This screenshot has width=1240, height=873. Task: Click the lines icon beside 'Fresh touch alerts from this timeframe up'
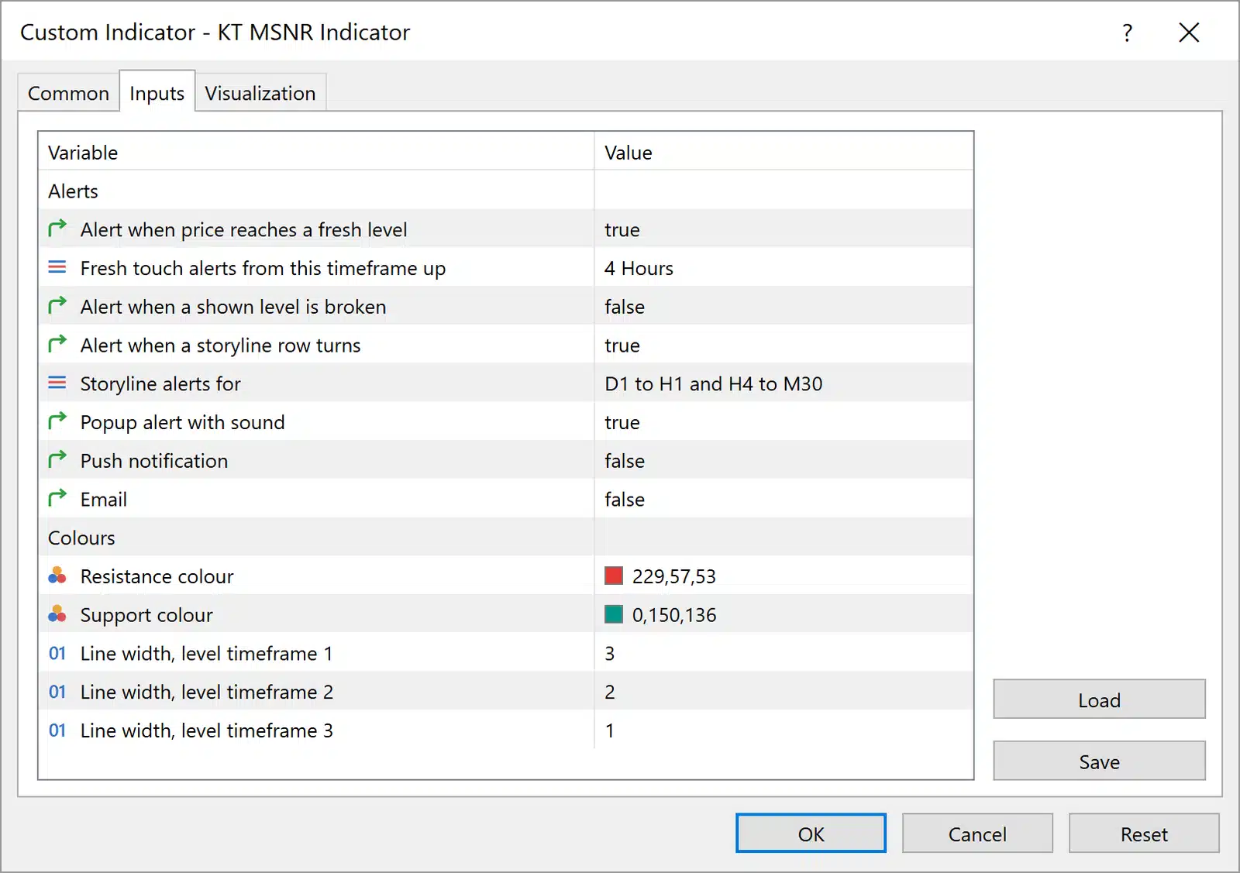click(x=57, y=267)
